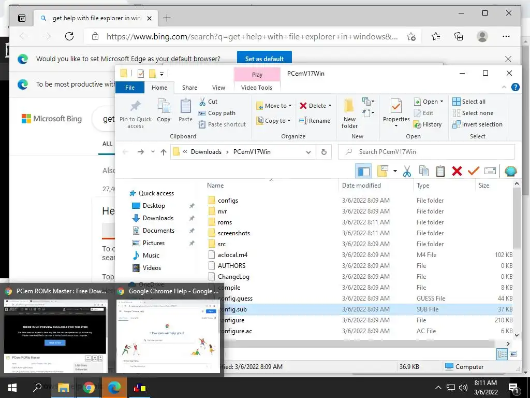Click Paste shortcut in ribbon
The width and height of the screenshot is (530, 398).
pos(223,124)
